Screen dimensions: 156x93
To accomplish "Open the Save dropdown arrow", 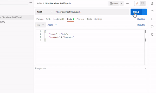I will click(122, 3).
